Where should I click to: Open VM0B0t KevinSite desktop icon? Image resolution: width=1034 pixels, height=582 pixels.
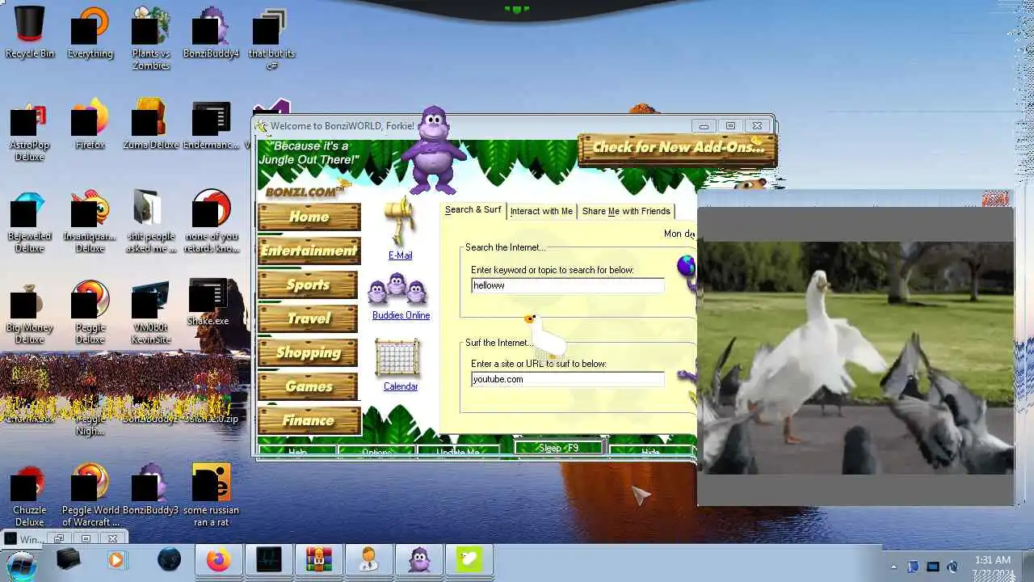tap(150, 311)
